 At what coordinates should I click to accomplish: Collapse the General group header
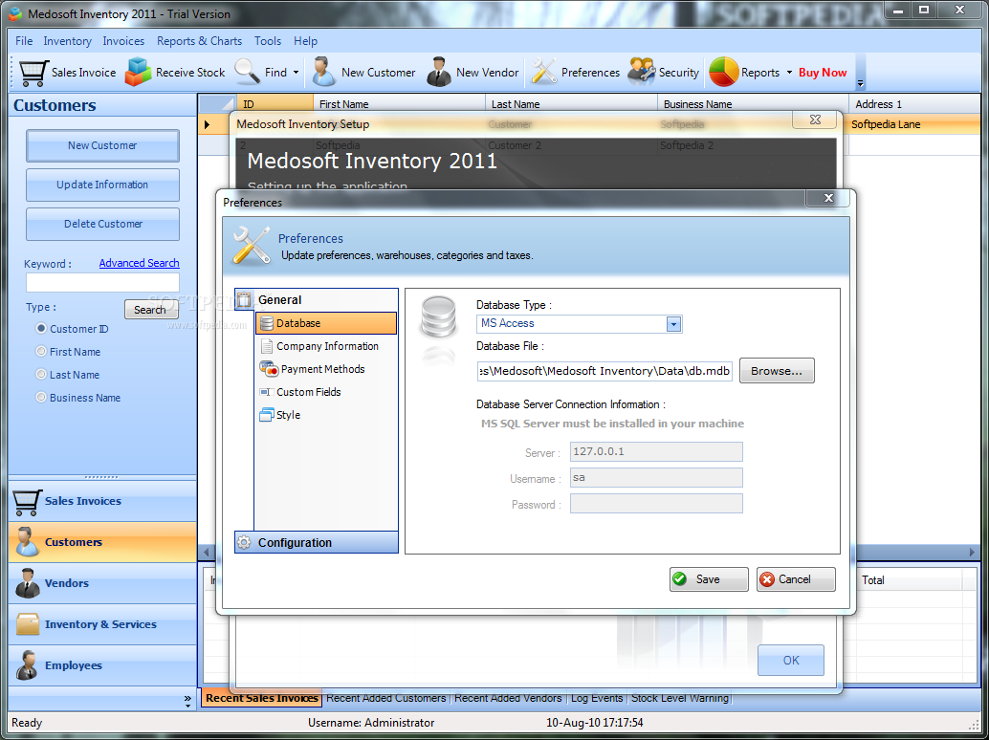pyautogui.click(x=317, y=299)
